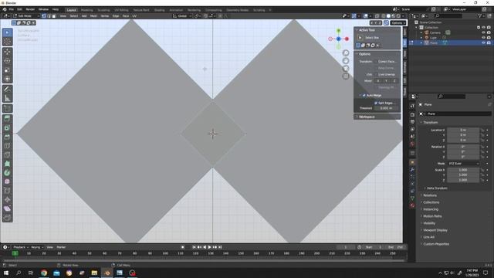The image size is (494, 278).
Task: Enable edge select mode in header
Action: [49, 15]
